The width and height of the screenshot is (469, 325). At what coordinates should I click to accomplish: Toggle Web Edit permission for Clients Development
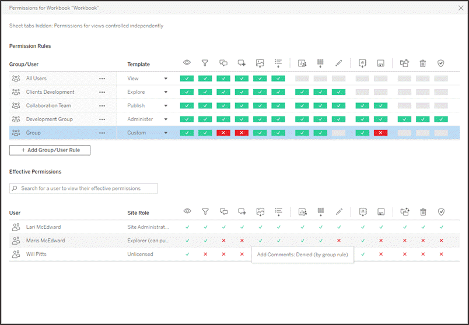338,92
